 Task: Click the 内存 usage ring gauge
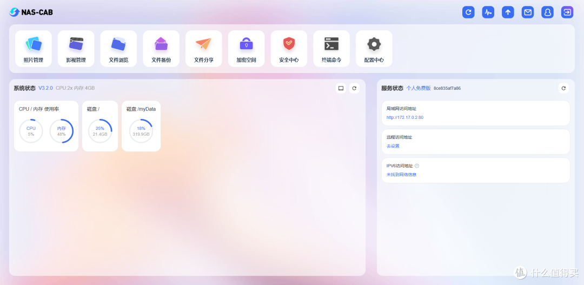tap(62, 131)
